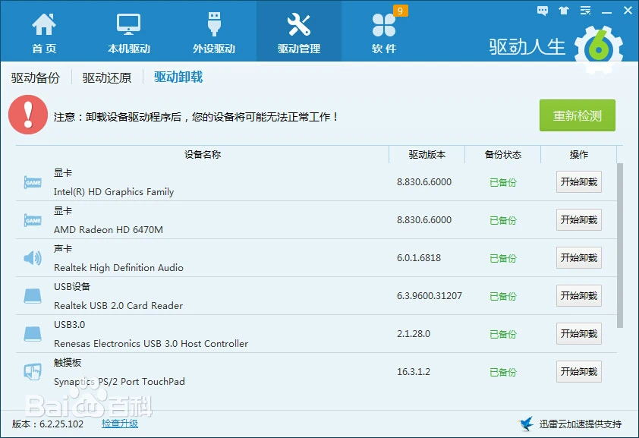639x438 pixels.
Task: Click the green 重新检测 button
Action: (x=576, y=115)
